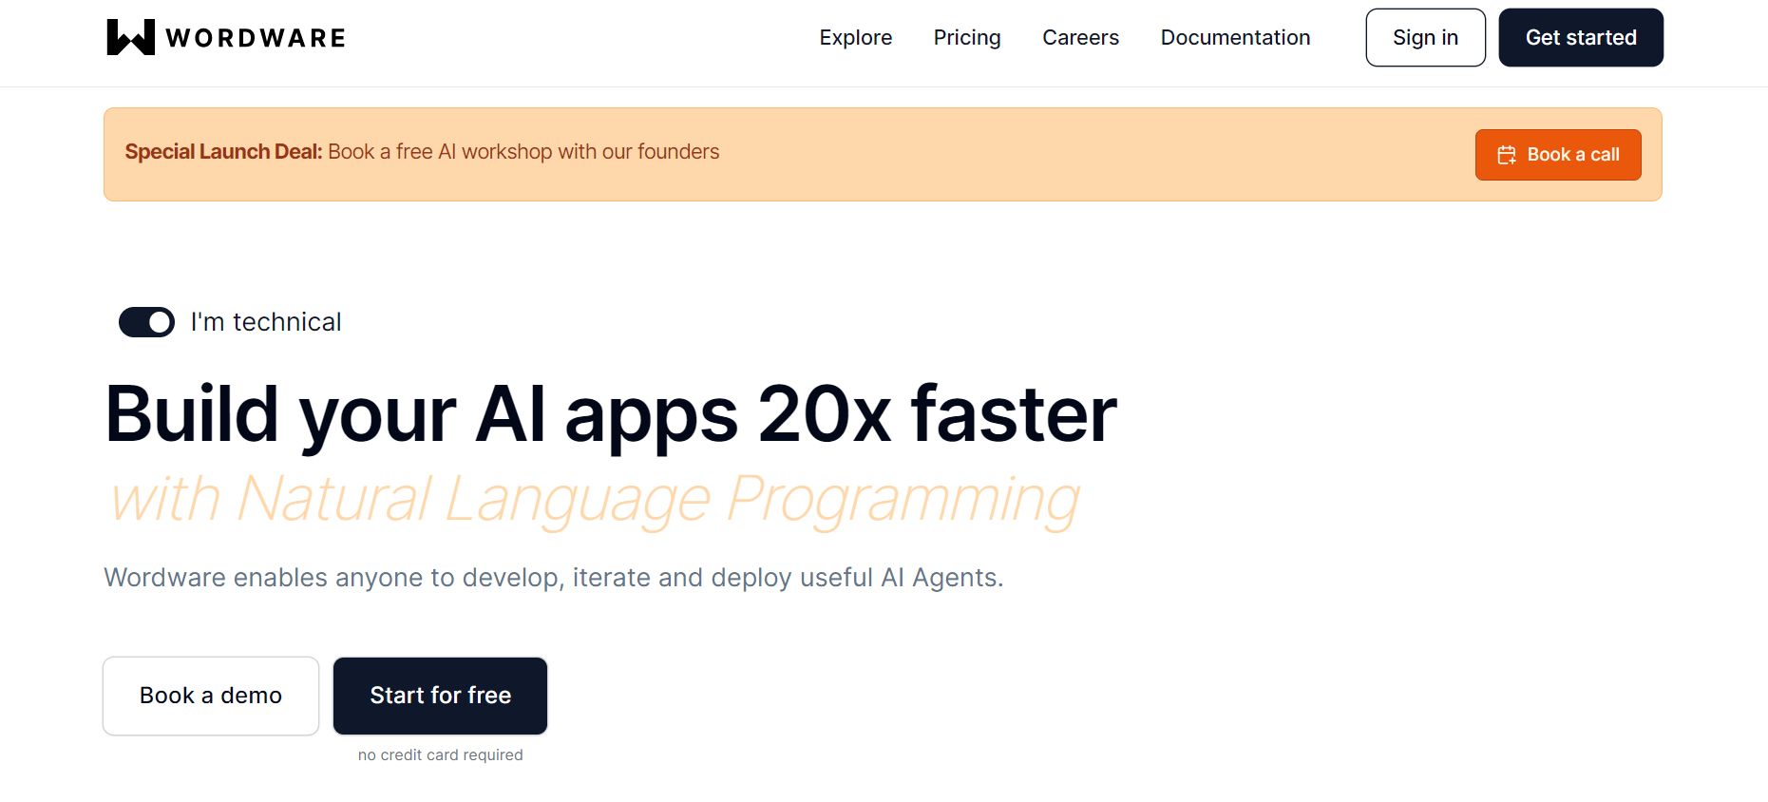The image size is (1768, 802).
Task: Click the Book a demo button
Action: coord(211,696)
